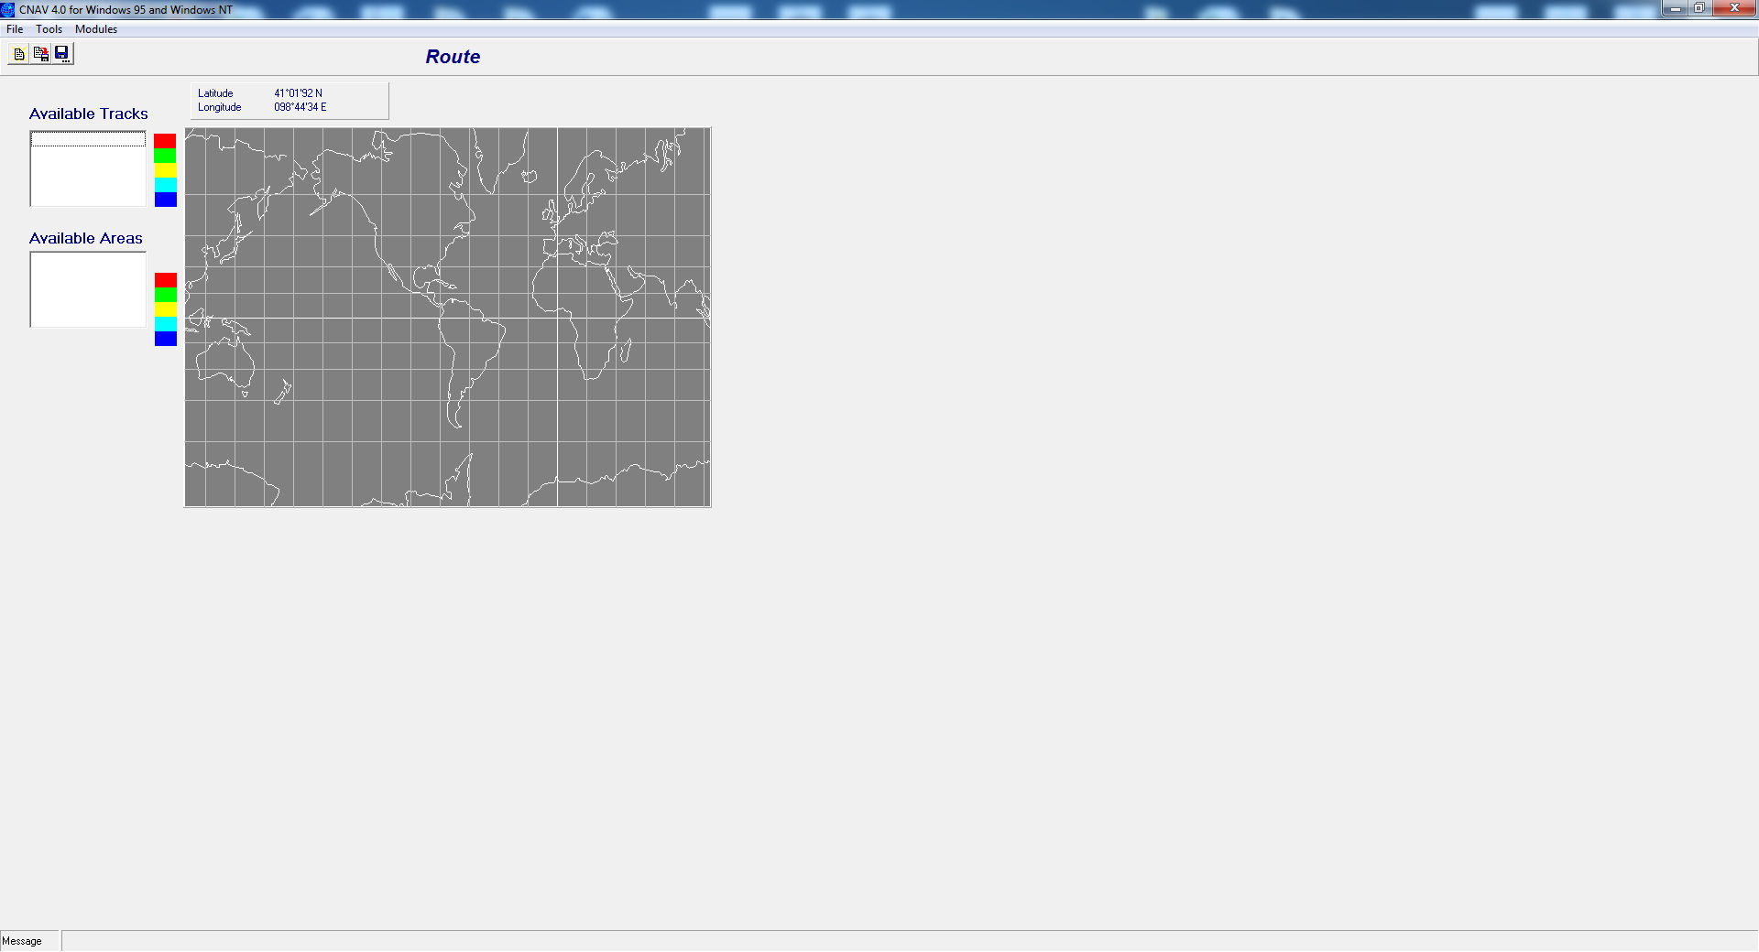Open the Modules menu
The width and height of the screenshot is (1759, 952).
96,29
